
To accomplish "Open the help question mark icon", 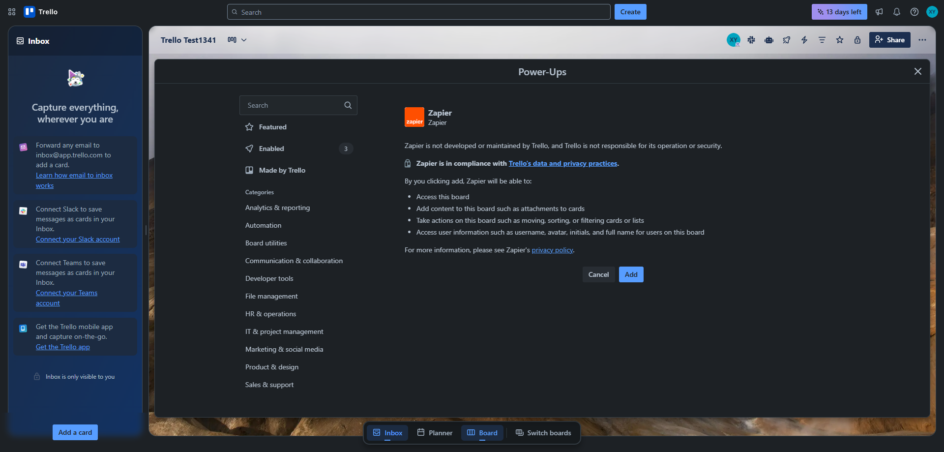I will coord(914,12).
